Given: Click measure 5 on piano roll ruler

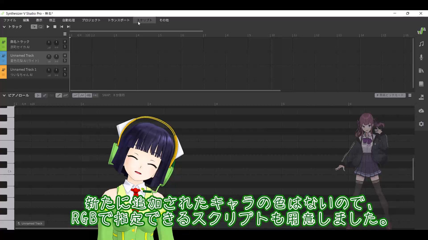Looking at the screenshot, I should [283, 104].
